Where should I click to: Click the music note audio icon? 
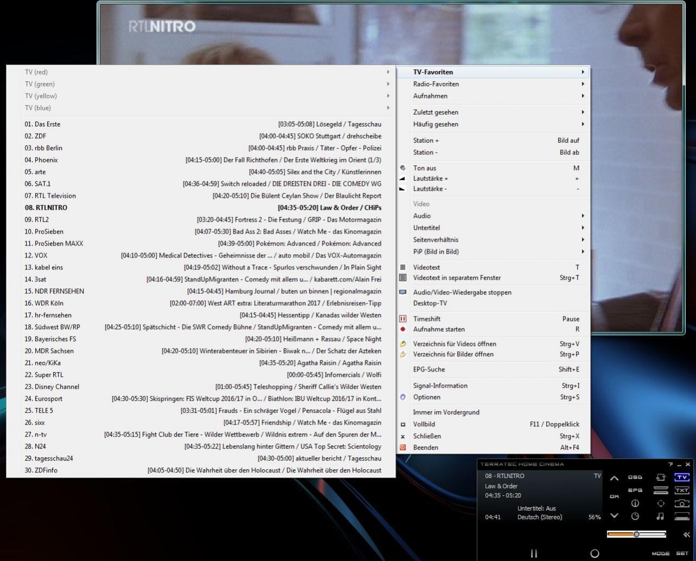pos(660,516)
